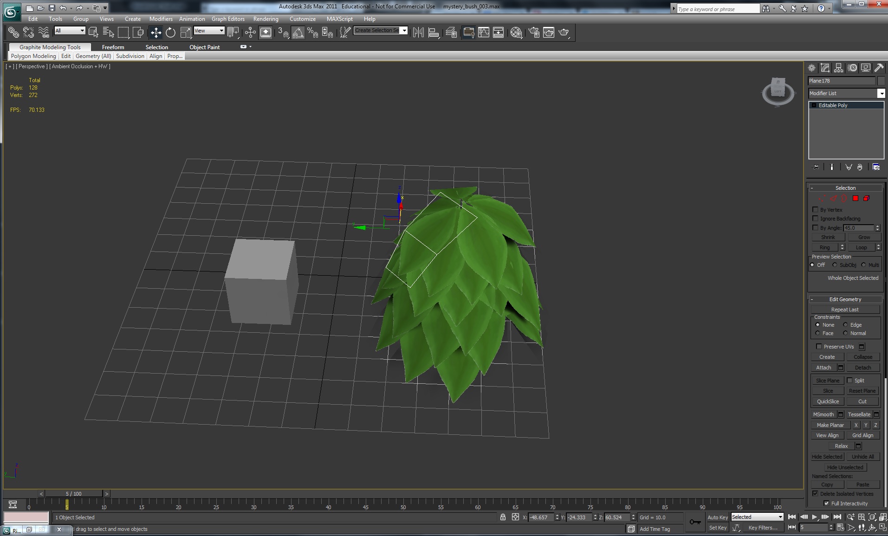Switch to the Freeform ribbon tab
Image resolution: width=888 pixels, height=536 pixels.
pyautogui.click(x=113, y=47)
